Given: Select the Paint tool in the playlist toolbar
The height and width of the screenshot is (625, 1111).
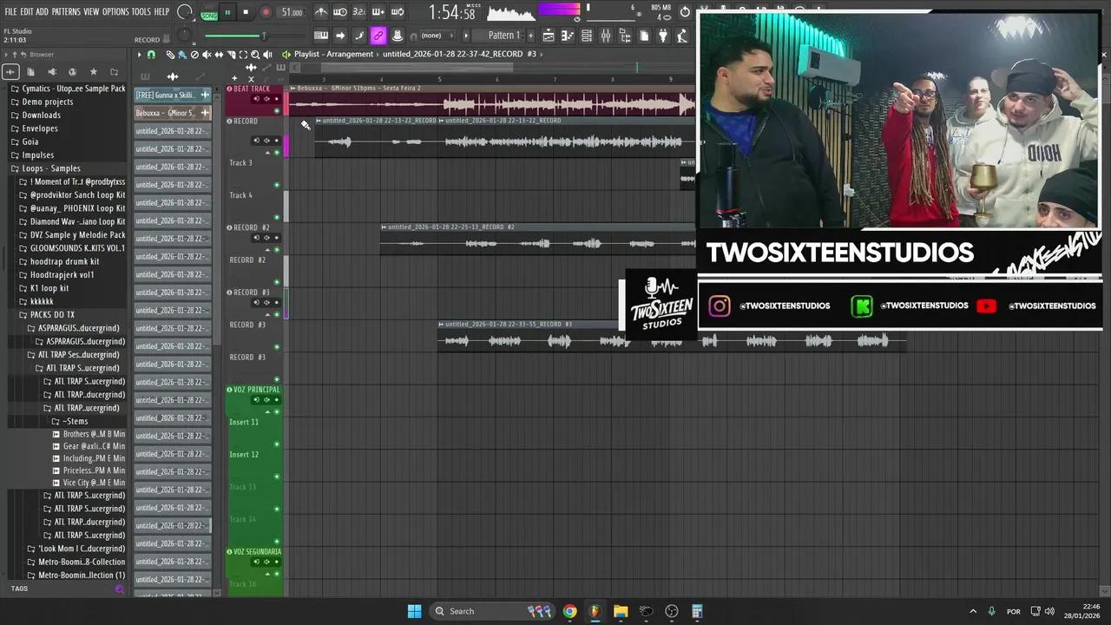Looking at the screenshot, I should [x=182, y=54].
